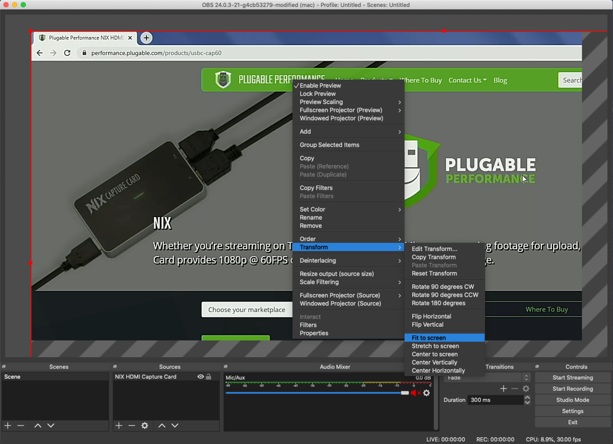Open OBS Settings
The height and width of the screenshot is (444, 613).
[x=572, y=411]
